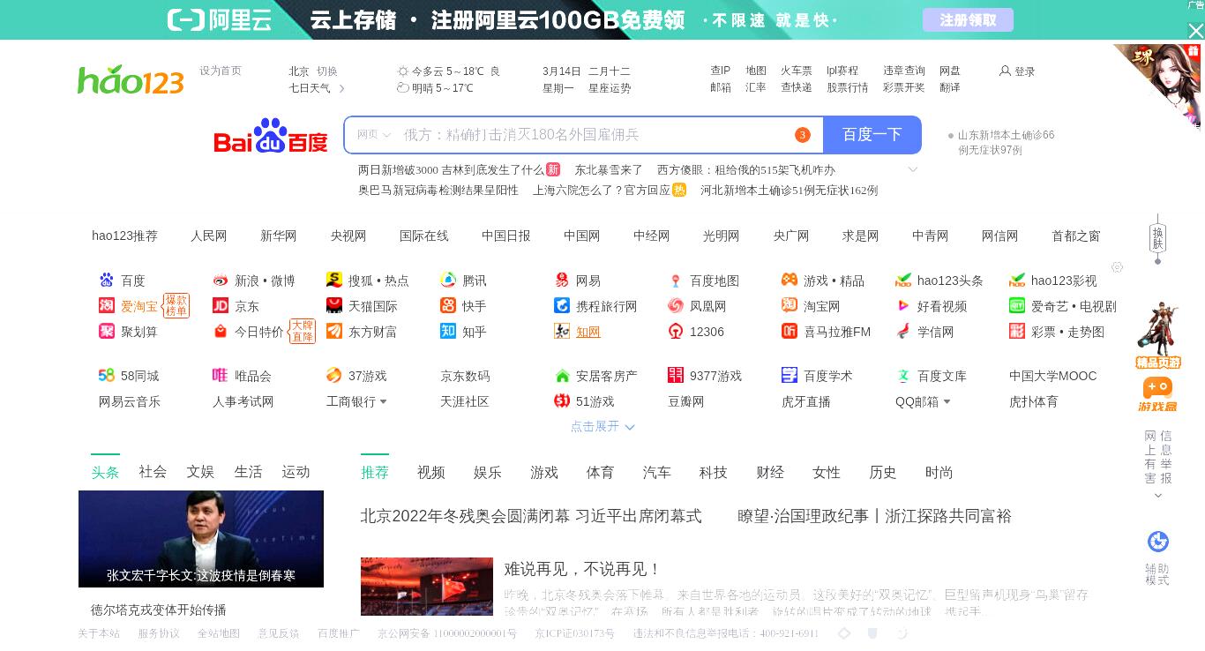Click the 腾讯 penguin icon
Viewport: 1205px width, 651px height.
(x=448, y=281)
